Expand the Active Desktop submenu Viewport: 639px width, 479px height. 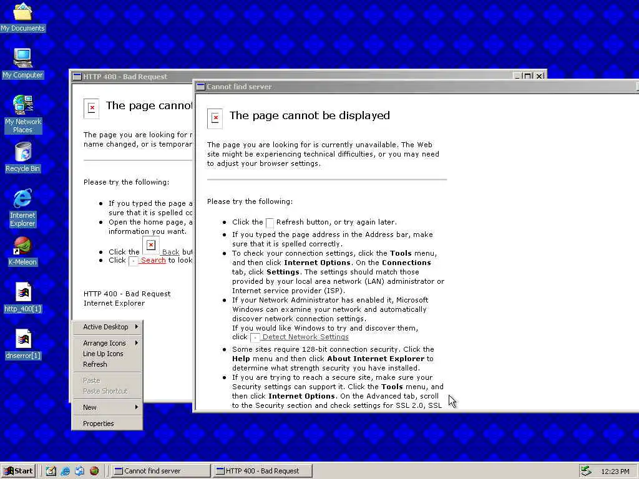tap(107, 327)
